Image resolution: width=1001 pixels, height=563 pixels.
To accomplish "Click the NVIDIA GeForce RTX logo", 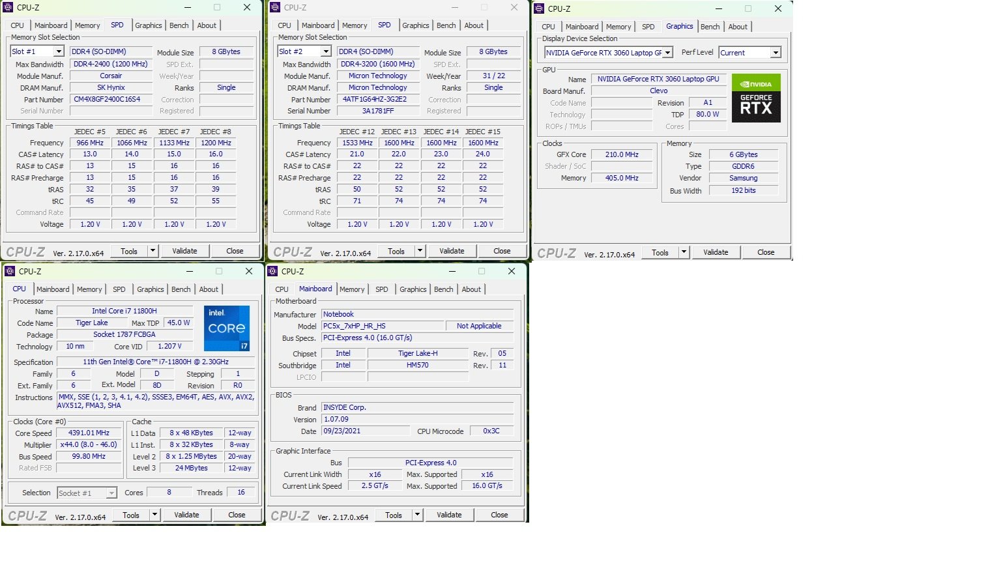I will [x=756, y=98].
